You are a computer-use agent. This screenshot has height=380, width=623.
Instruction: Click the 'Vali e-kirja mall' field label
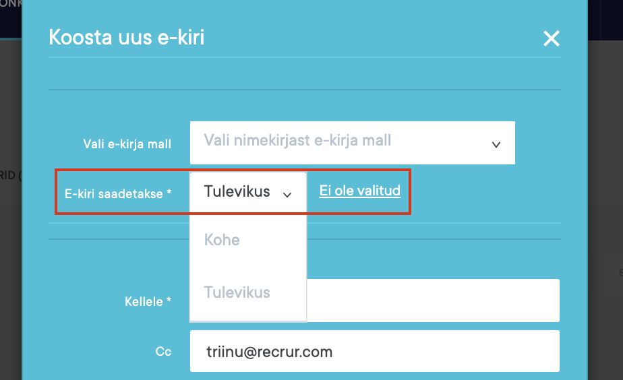[127, 144]
